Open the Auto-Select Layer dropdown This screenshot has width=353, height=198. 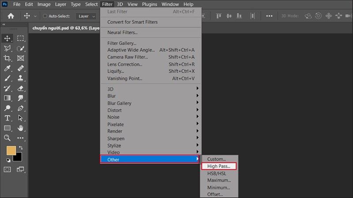click(x=86, y=16)
